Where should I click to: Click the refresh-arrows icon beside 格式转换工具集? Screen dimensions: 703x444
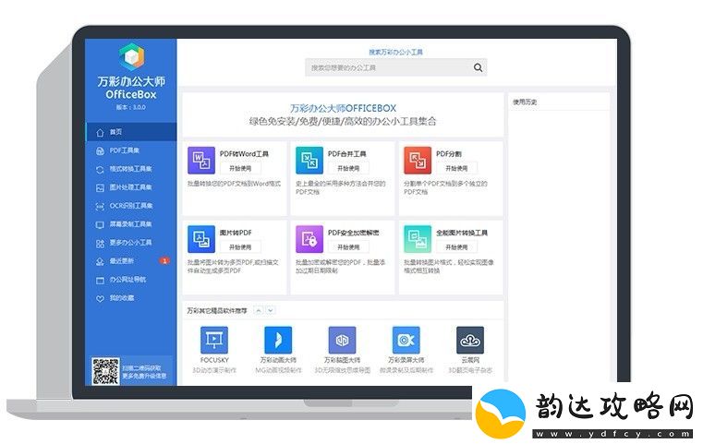coord(100,169)
